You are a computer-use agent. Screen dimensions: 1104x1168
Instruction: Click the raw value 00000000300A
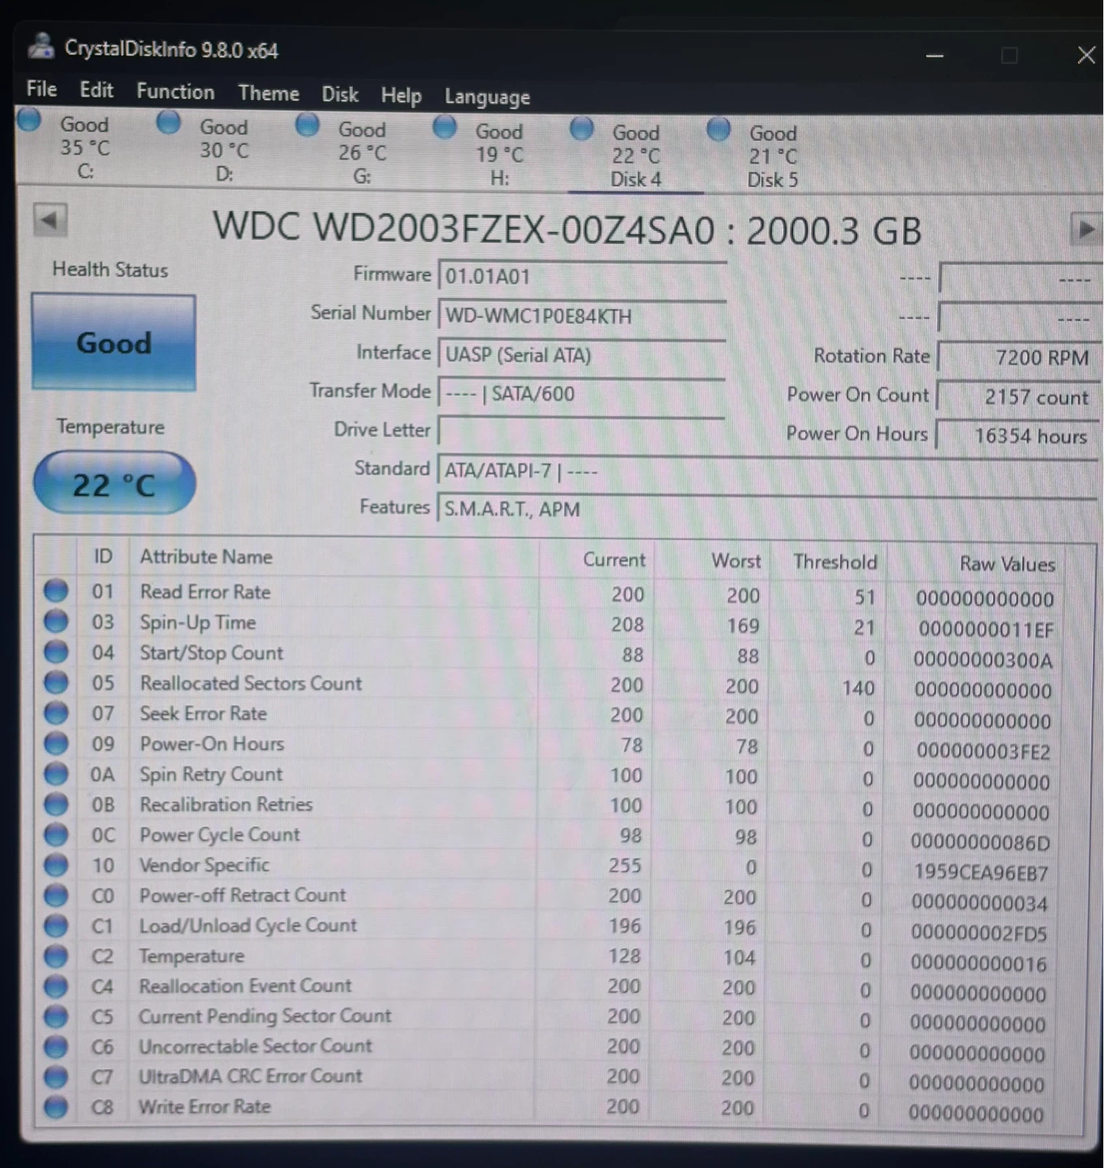(983, 659)
